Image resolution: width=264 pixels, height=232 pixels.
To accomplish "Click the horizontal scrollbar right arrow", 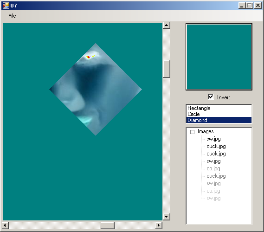I will [x=158, y=225].
